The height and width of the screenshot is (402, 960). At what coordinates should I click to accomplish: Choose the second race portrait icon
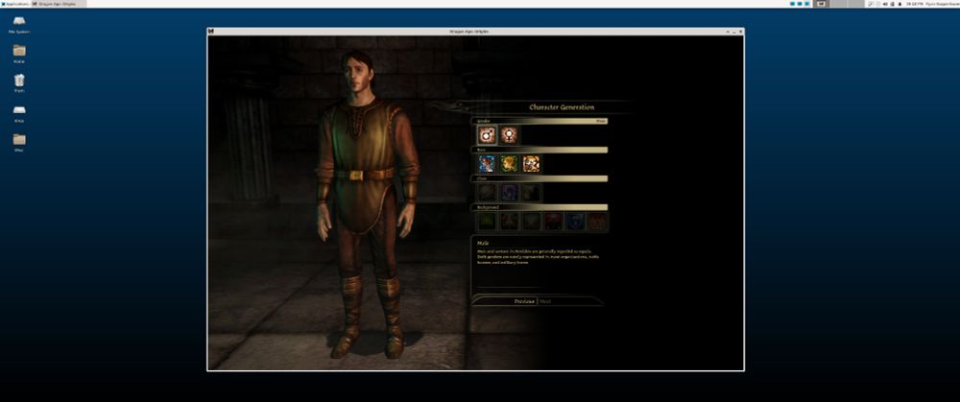coord(509,163)
